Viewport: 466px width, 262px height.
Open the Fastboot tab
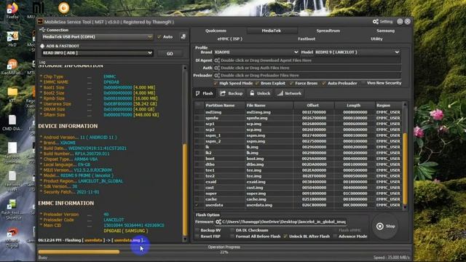pyautogui.click(x=307, y=39)
